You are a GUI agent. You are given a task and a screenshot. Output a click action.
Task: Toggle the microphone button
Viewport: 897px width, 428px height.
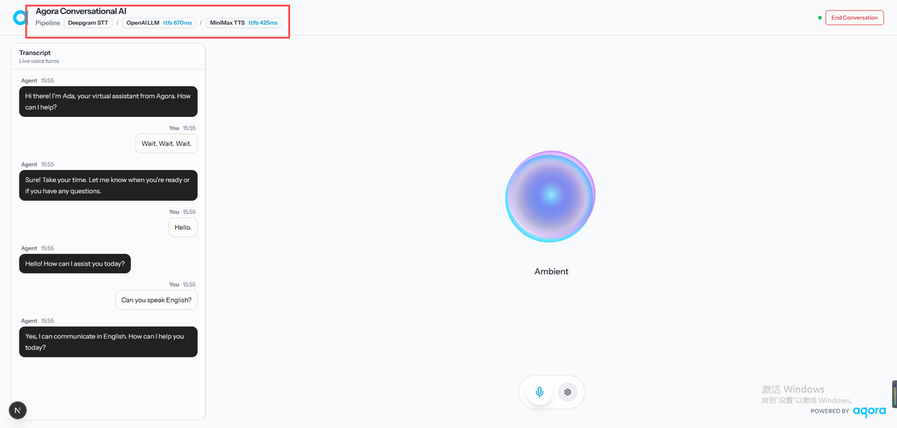pyautogui.click(x=540, y=392)
